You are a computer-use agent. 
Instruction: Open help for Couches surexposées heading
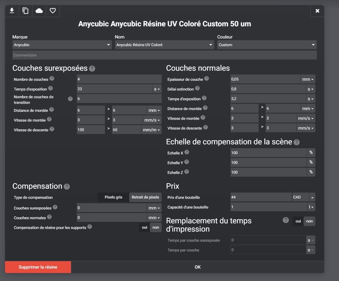[x=92, y=69]
